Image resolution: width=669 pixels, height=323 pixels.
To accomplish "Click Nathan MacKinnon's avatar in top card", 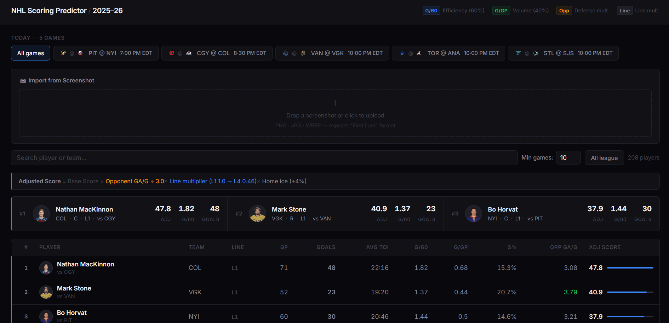I will click(x=41, y=214).
